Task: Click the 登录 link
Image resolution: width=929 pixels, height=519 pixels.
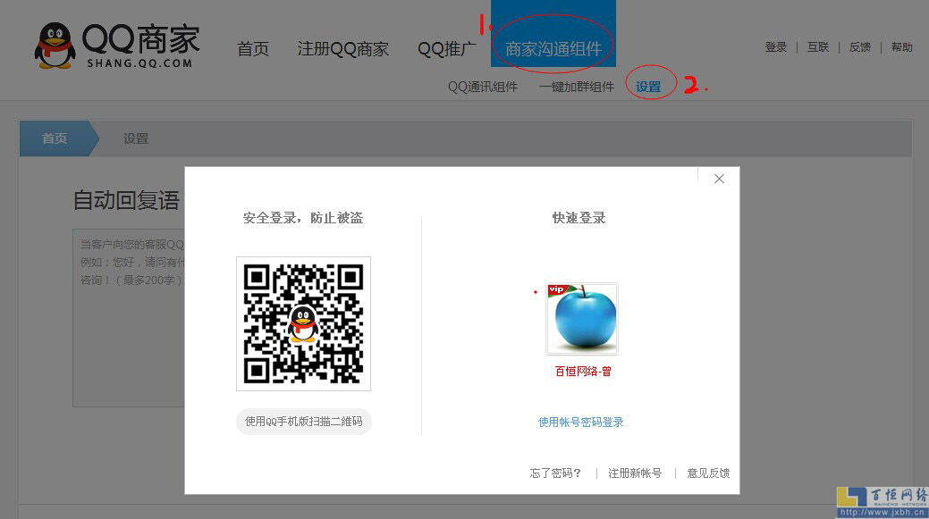Action: tap(776, 47)
